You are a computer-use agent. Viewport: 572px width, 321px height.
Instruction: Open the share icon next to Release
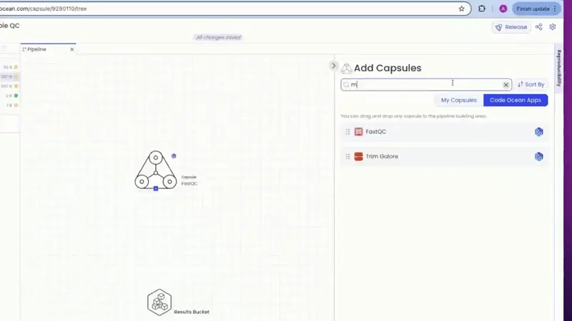click(538, 27)
